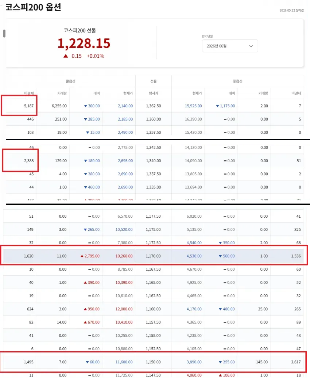310x382 pixels.
Task: Click call price 10,880.00
Action: click(124, 349)
